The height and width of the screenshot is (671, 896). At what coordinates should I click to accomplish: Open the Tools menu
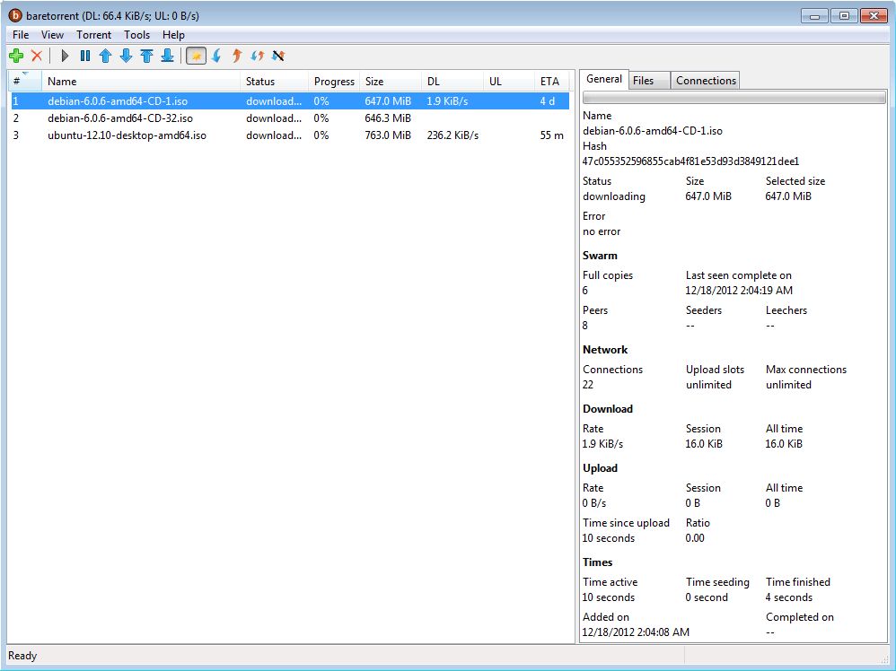[x=136, y=34]
